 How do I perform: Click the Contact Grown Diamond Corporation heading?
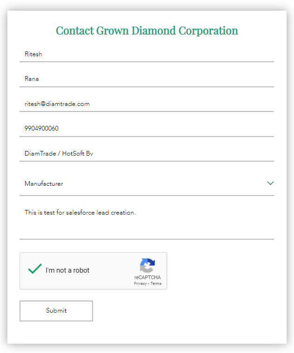pyautogui.click(x=147, y=31)
